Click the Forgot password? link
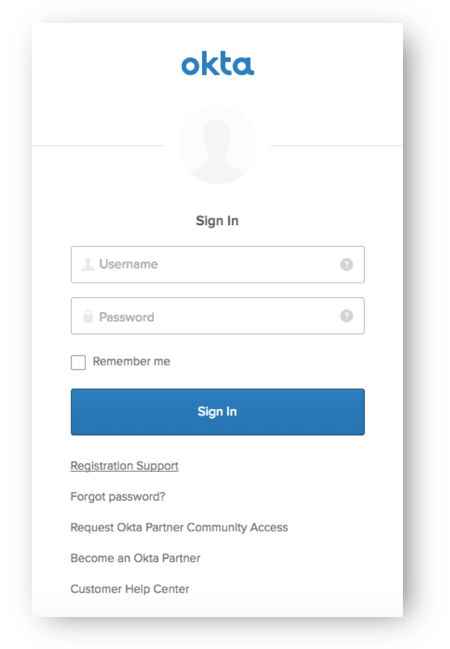The width and height of the screenshot is (450, 649). coord(118,496)
